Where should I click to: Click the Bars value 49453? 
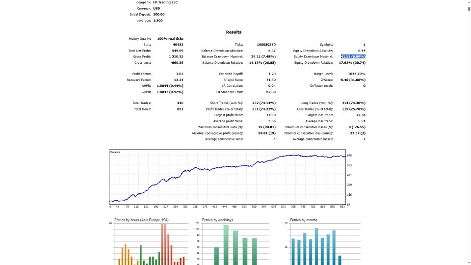point(178,45)
